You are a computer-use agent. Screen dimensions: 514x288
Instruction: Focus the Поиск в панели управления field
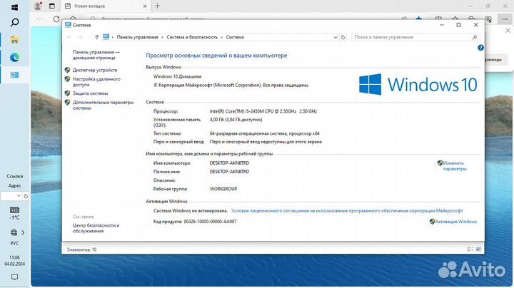tap(415, 37)
